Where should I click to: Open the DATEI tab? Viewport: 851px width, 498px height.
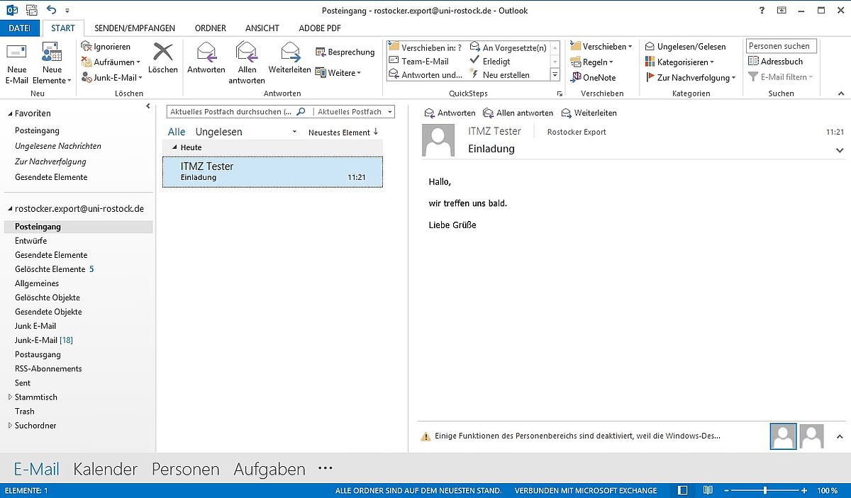click(x=20, y=28)
